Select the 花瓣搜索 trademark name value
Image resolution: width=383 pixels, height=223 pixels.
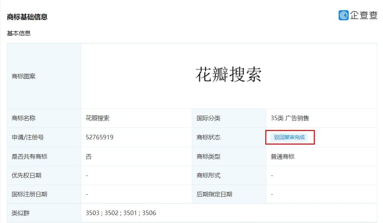(x=97, y=118)
